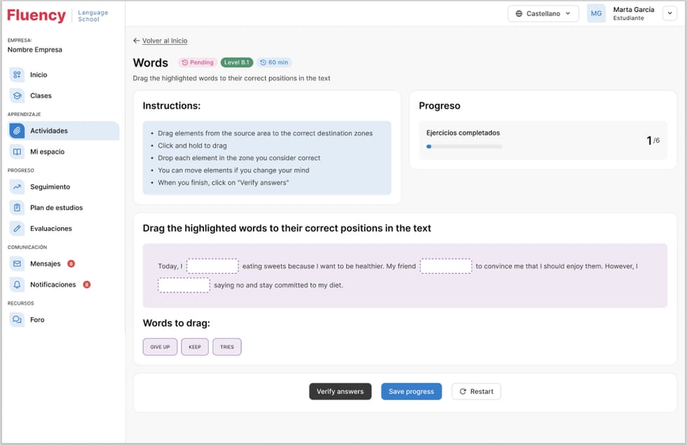Click the Notificaciones bell icon
The height and width of the screenshot is (446, 687).
(17, 284)
